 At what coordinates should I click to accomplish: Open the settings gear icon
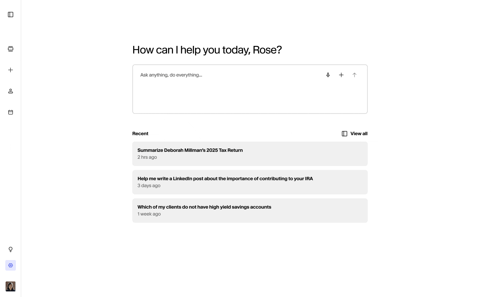pyautogui.click(x=10, y=265)
